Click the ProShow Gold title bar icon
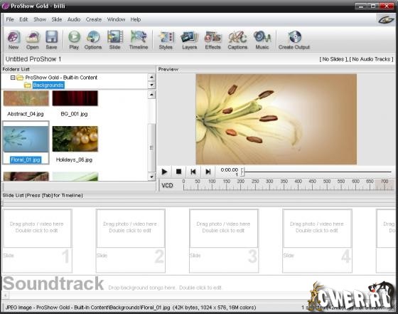 click(6, 6)
